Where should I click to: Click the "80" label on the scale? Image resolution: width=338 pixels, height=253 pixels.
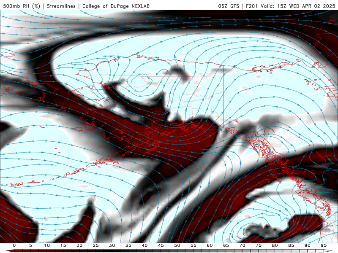pyautogui.click(x=275, y=245)
